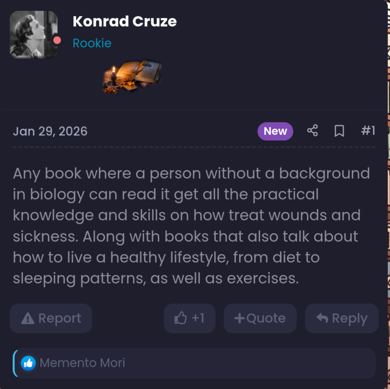Screen dimensions: 390x389
Task: Click the dashed divider below the post date
Action: tap(194, 147)
